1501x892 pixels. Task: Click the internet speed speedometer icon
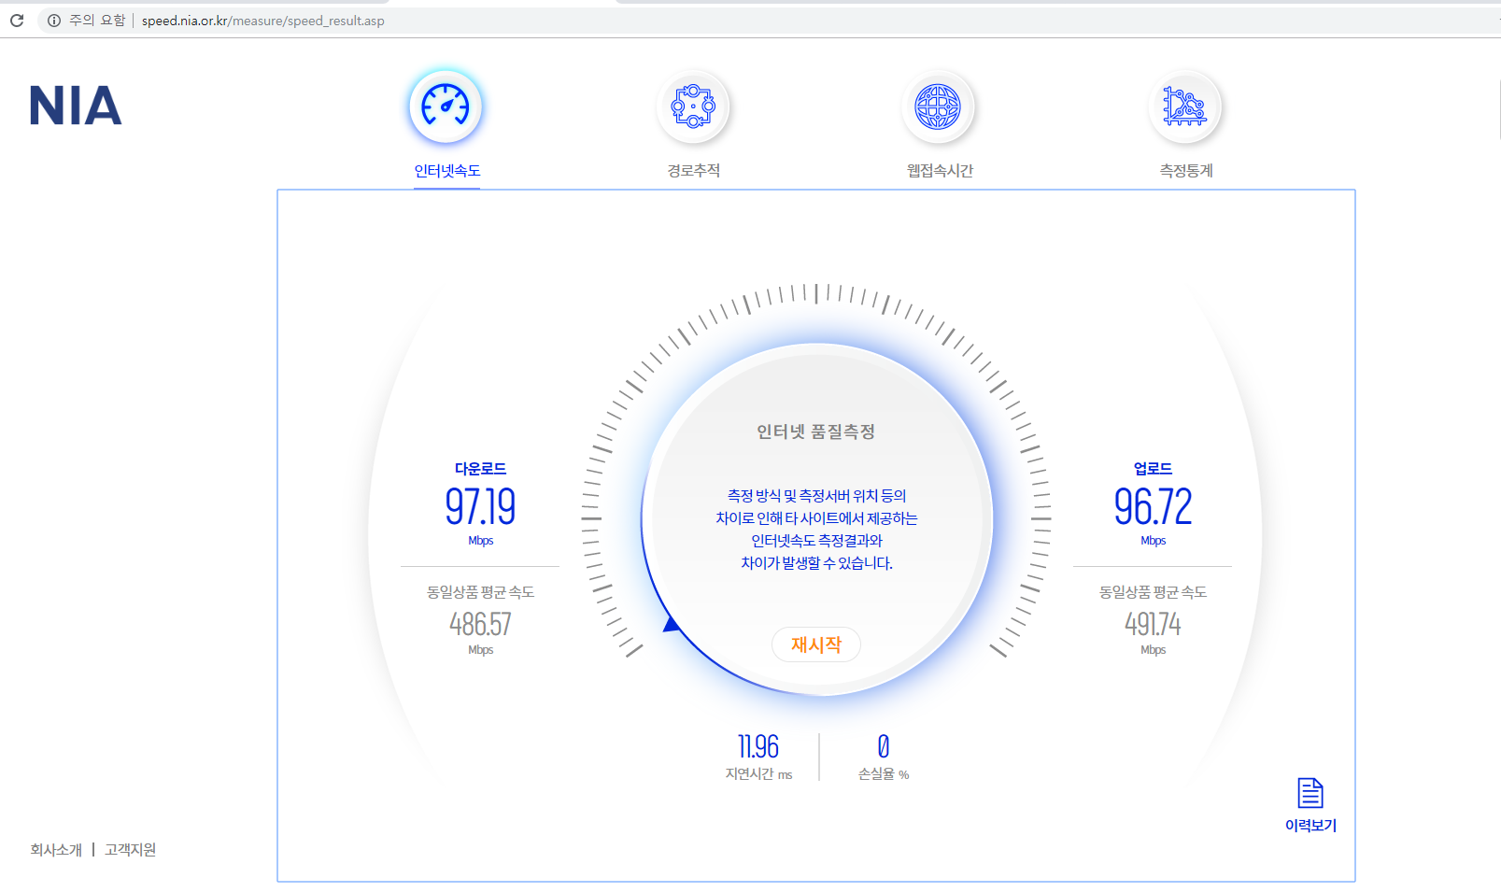coord(446,106)
